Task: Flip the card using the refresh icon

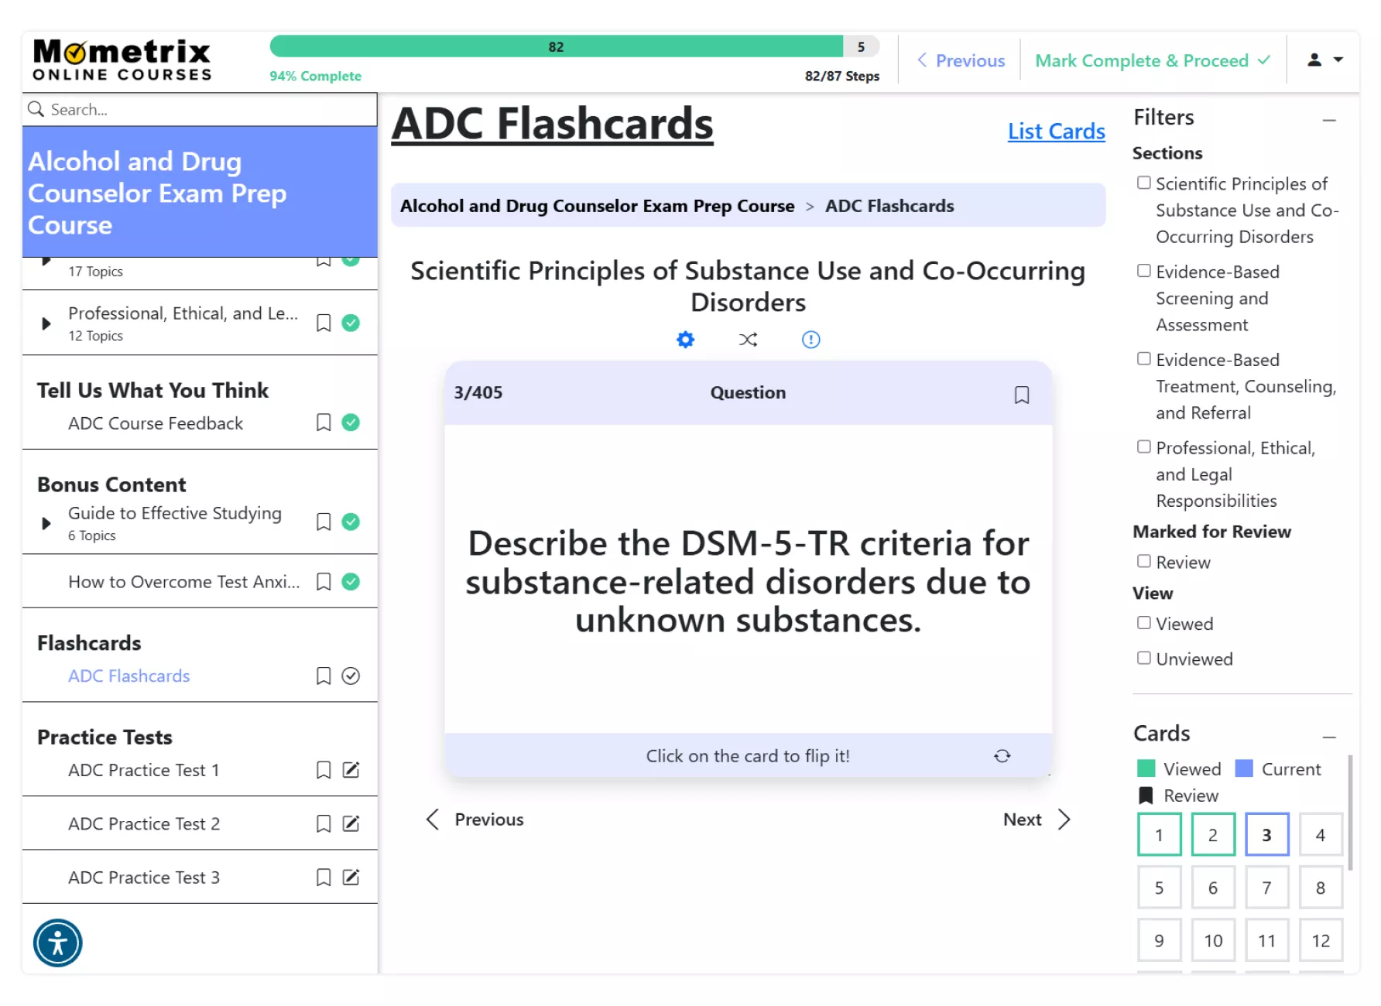Action: point(1002,756)
